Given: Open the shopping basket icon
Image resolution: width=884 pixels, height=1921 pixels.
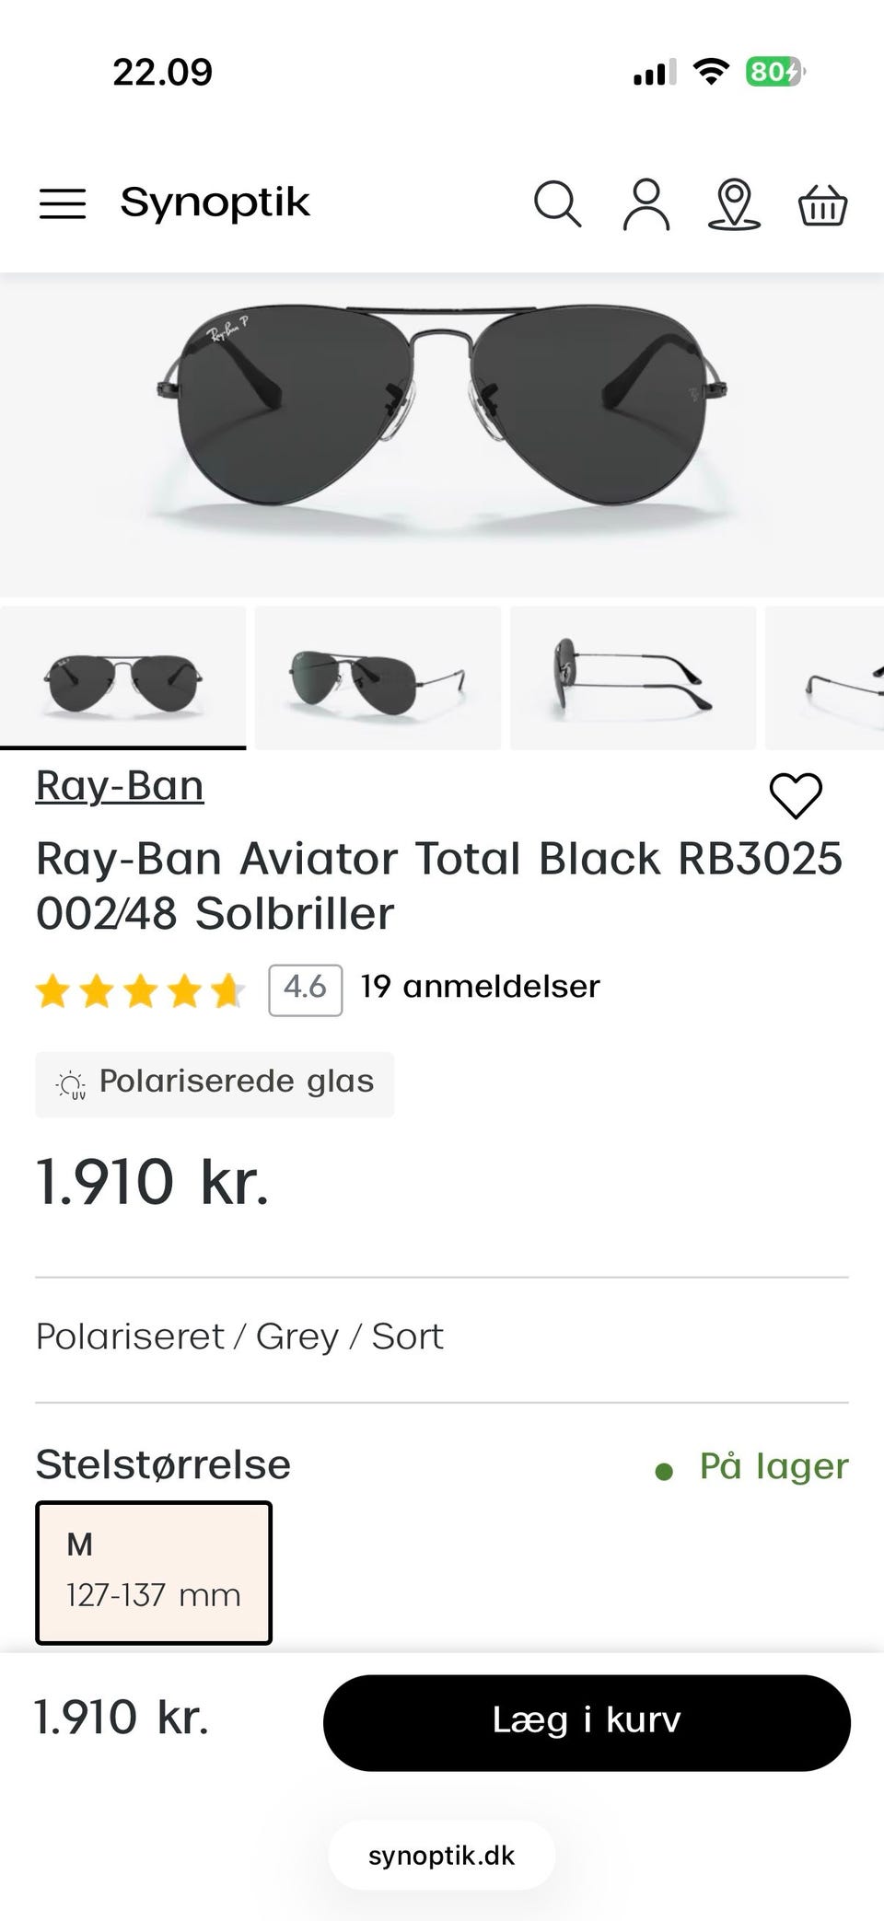Looking at the screenshot, I should point(821,203).
